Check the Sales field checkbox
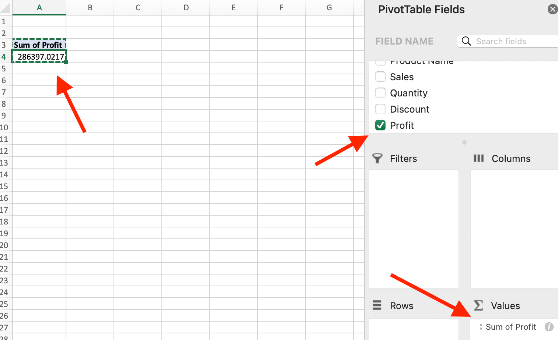The height and width of the screenshot is (340, 558). (380, 77)
